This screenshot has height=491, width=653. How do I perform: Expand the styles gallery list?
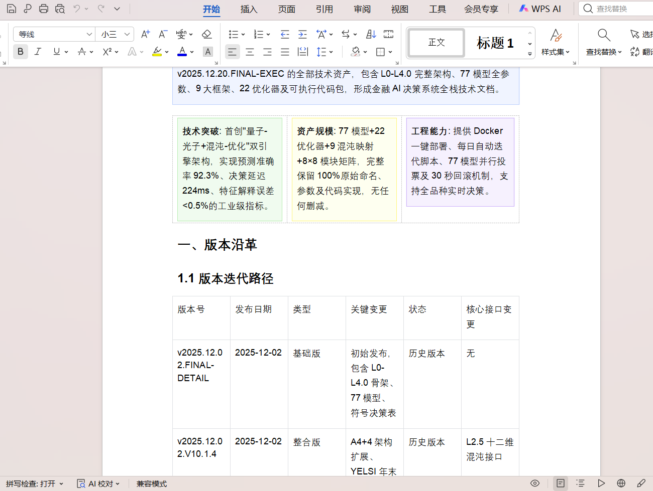530,54
